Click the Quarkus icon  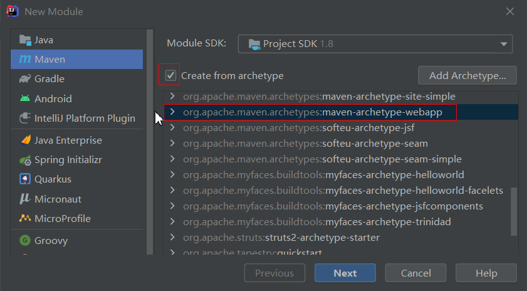25,179
